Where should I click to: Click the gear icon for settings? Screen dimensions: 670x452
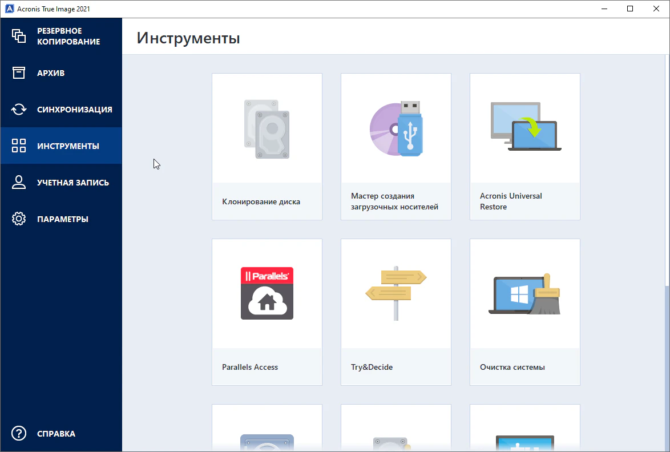pos(19,219)
